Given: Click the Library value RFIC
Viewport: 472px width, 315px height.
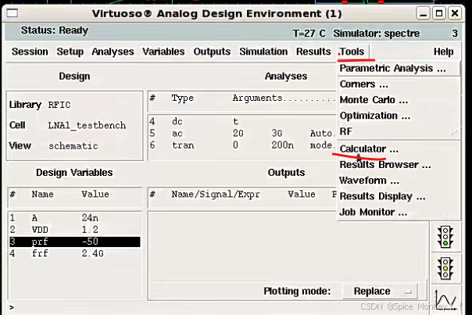Looking at the screenshot, I should click(x=59, y=105).
